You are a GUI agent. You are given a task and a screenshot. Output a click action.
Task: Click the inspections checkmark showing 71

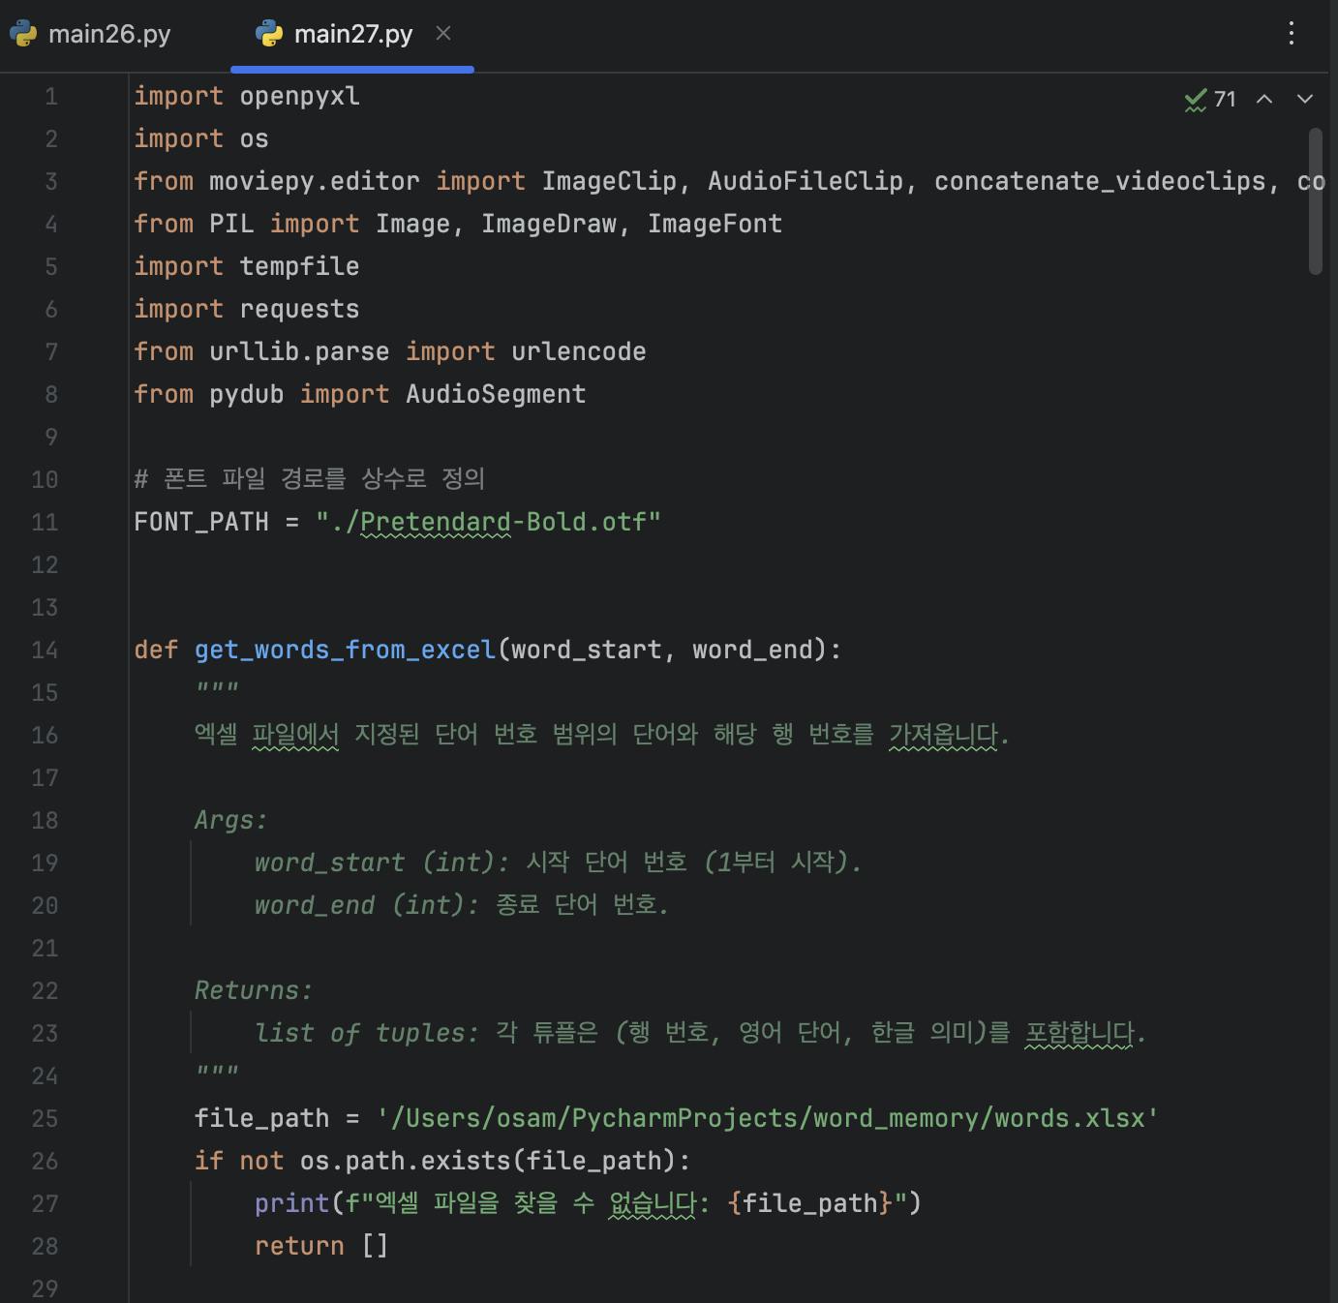point(1209,99)
